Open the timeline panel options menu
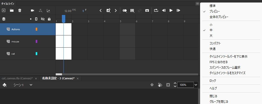This screenshot has width=262, height=104. click(x=198, y=4)
